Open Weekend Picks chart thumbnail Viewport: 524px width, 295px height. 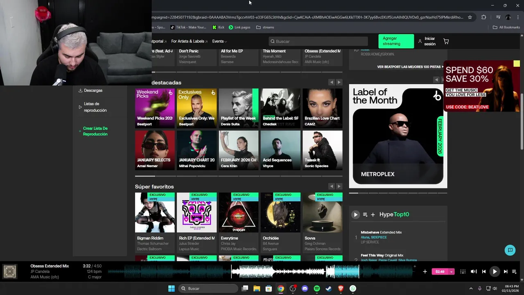pyautogui.click(x=155, y=108)
